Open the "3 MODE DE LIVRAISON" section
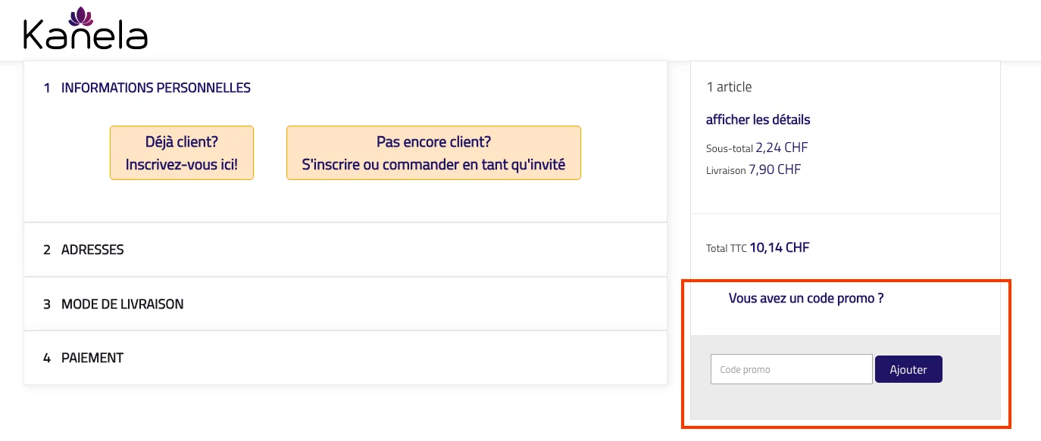The height and width of the screenshot is (441, 1041). (x=122, y=303)
